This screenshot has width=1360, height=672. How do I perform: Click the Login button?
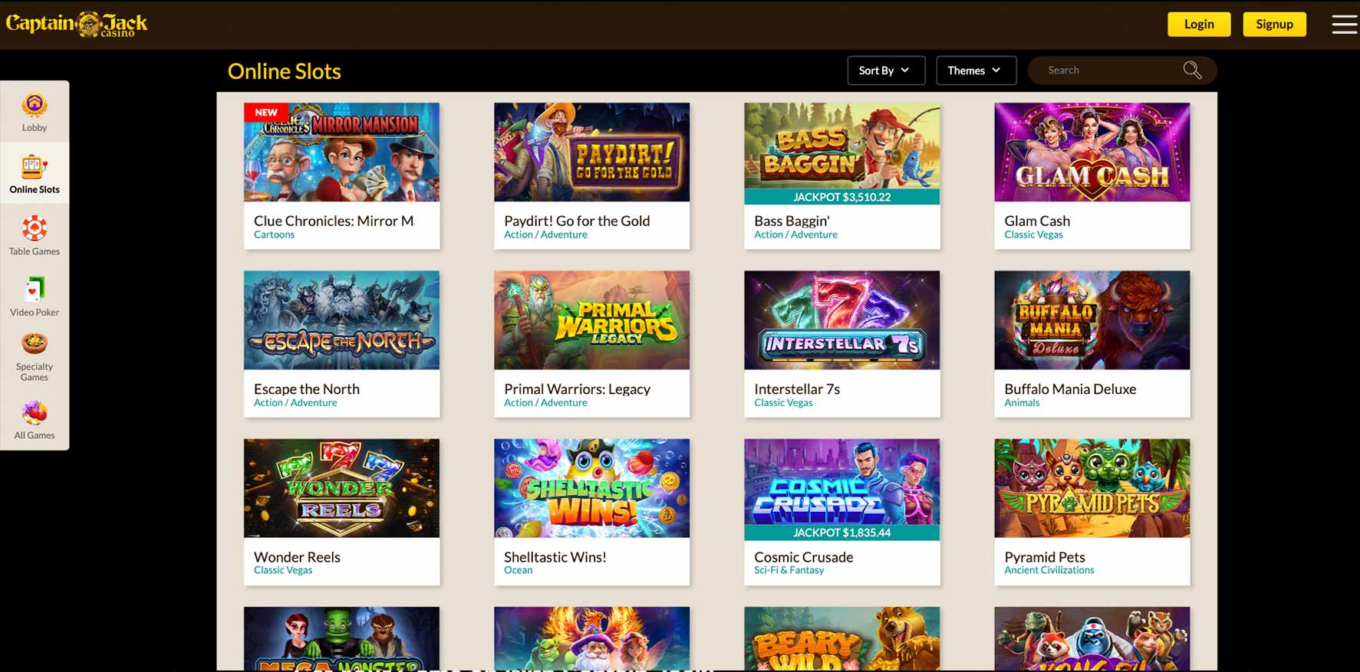pyautogui.click(x=1199, y=24)
